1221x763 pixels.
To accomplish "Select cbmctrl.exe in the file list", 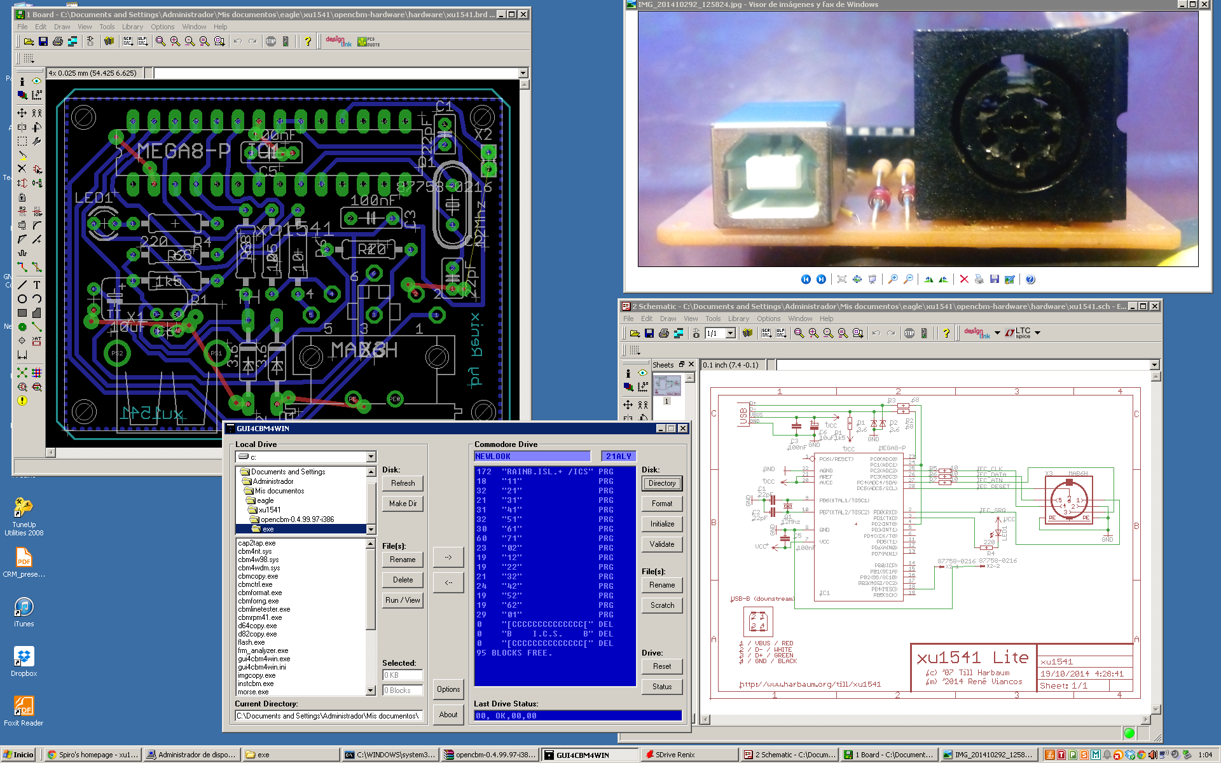I will 255,584.
